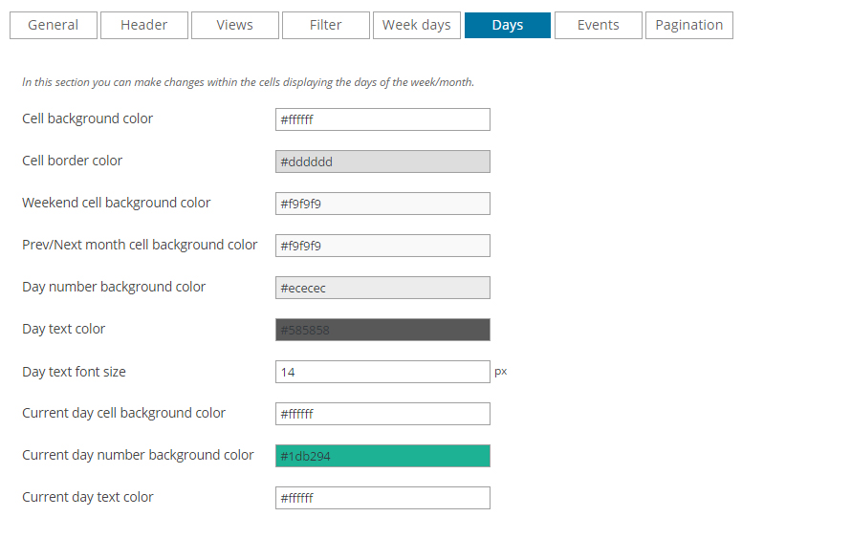This screenshot has width=851, height=560.
Task: Pick the Cell border color swatch
Action: point(382,162)
